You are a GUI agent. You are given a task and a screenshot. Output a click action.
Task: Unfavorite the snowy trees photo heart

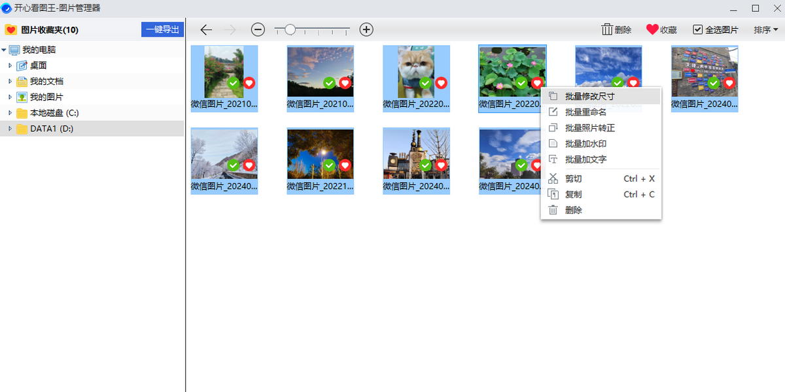tap(249, 165)
